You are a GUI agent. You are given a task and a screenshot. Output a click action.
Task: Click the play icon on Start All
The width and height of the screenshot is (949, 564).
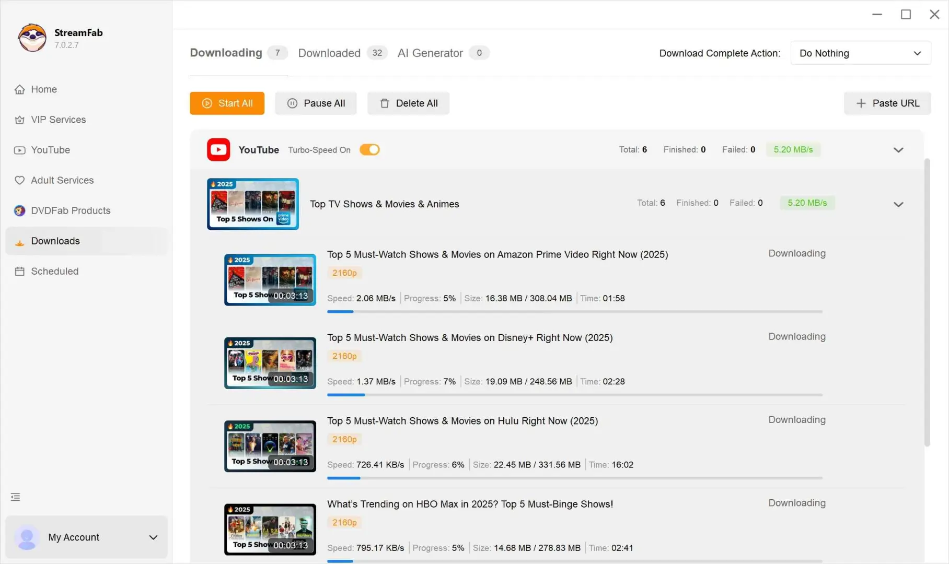click(x=207, y=103)
